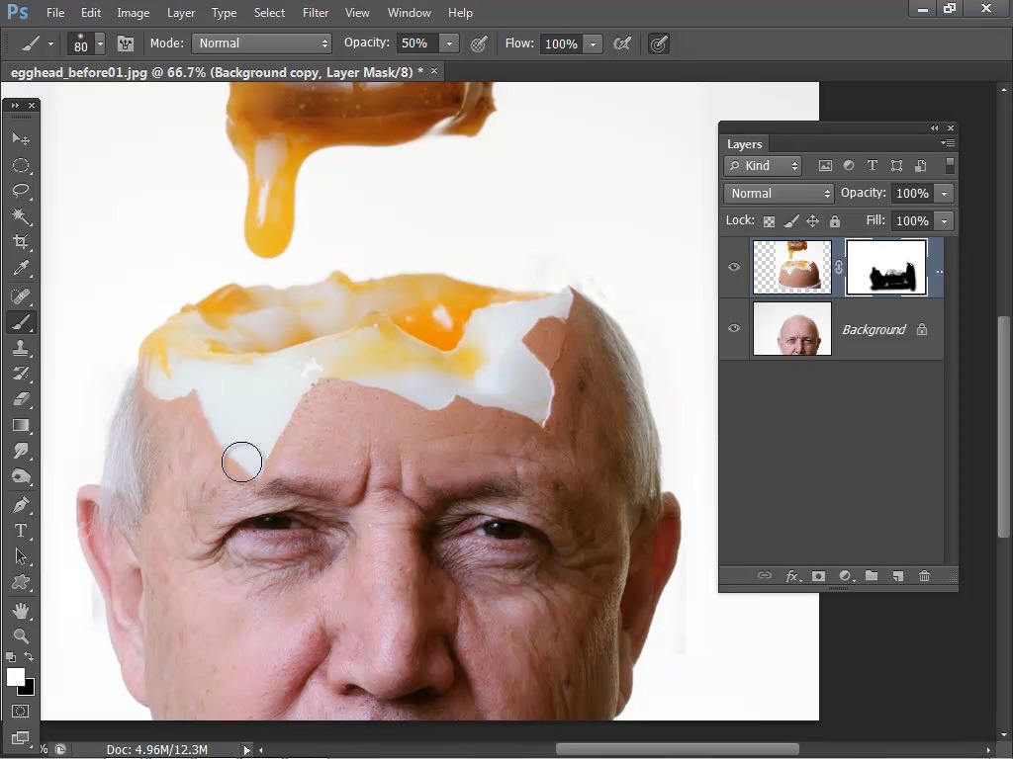The height and width of the screenshot is (759, 1013).
Task: Toggle lock transparent pixels
Action: point(769,221)
